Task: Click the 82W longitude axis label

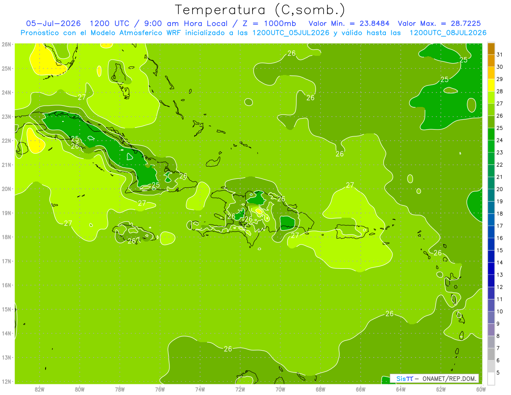Action: pos(39,389)
